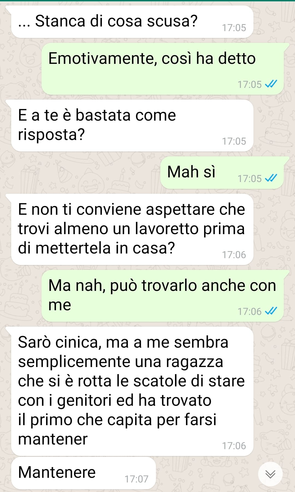
Task: Tap 17:05 timestamp on 'risposta?' message
Action: point(234,141)
